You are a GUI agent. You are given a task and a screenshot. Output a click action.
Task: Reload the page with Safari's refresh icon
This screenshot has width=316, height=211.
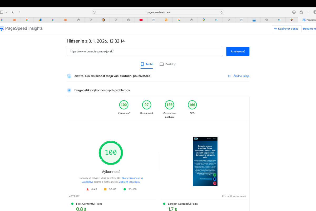point(222,12)
